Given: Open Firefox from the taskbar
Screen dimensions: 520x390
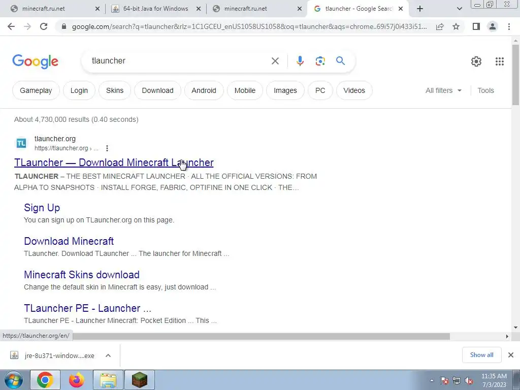Looking at the screenshot, I should [77, 380].
